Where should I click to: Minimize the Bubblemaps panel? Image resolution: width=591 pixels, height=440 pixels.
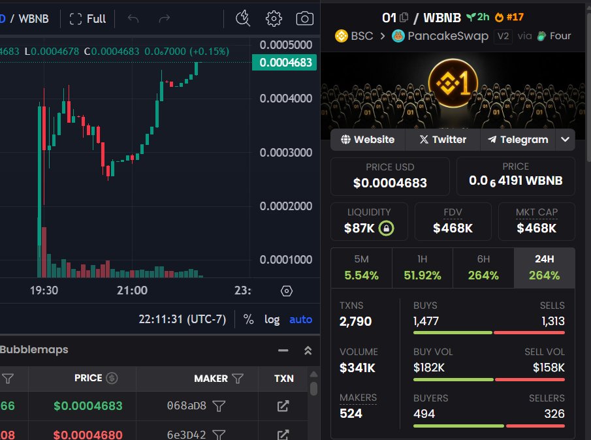coord(283,351)
